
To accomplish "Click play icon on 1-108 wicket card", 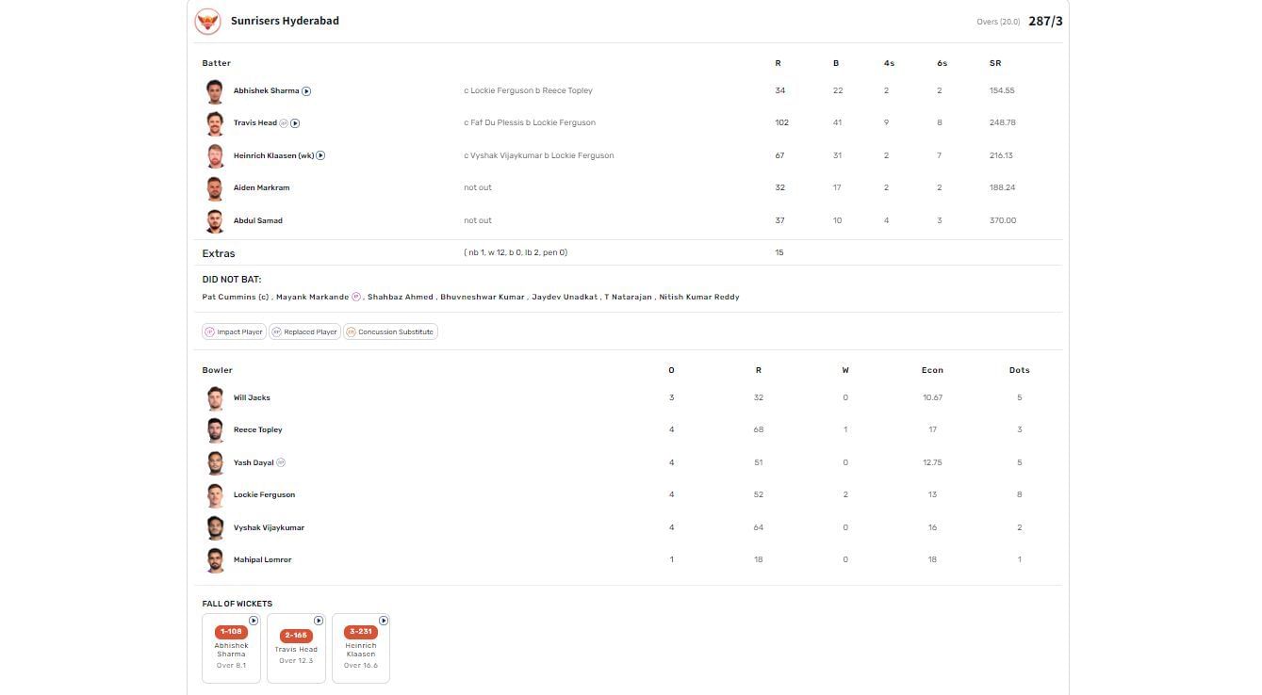I will pos(254,621).
